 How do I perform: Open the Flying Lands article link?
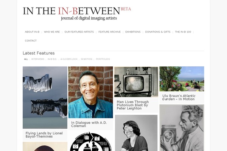click(x=44, y=135)
